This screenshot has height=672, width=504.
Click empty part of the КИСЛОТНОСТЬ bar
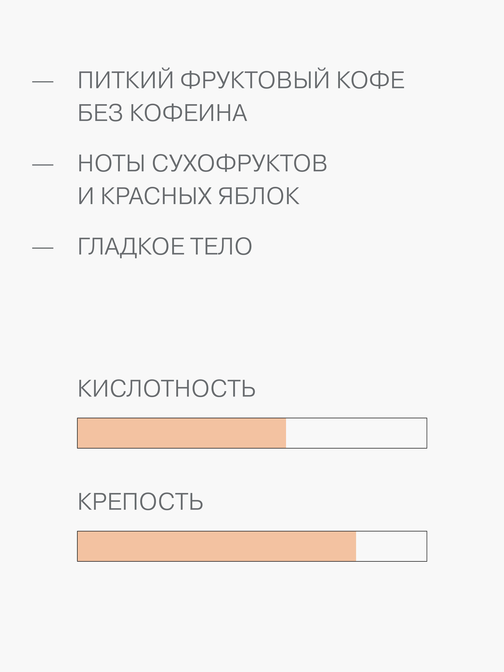tap(356, 433)
